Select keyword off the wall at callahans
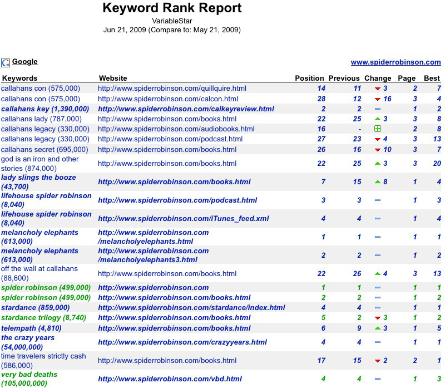The image size is (445, 388). pos(39,273)
